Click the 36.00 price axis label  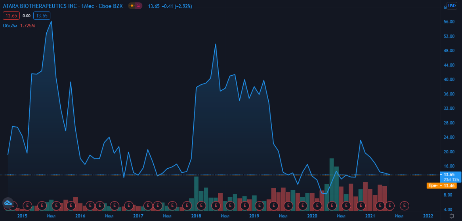450,94
